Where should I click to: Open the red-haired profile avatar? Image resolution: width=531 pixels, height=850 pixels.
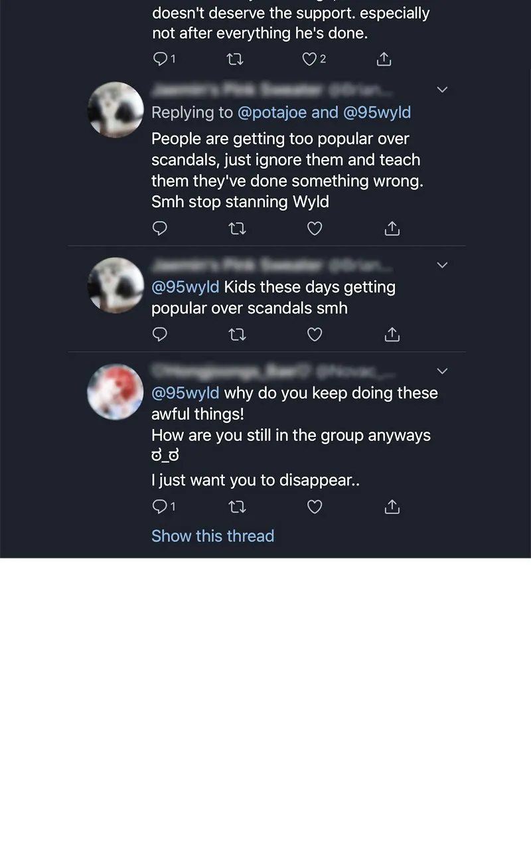pos(115,391)
